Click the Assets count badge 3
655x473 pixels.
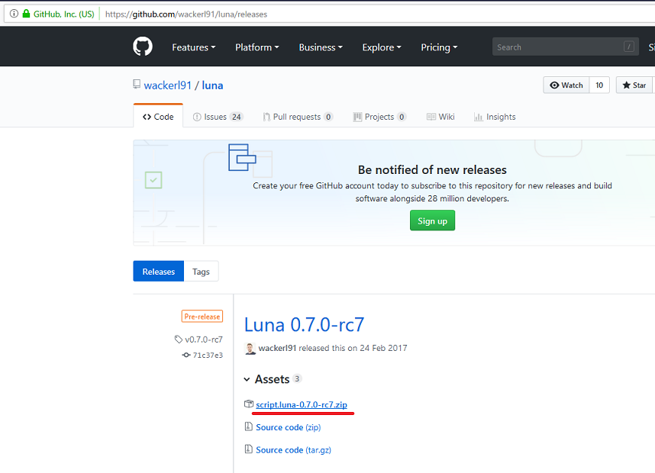(x=297, y=378)
